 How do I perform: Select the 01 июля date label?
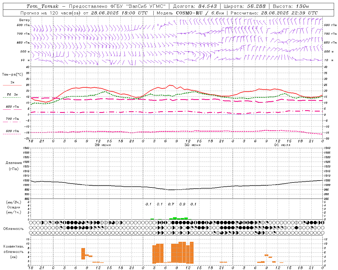tap(282, 145)
